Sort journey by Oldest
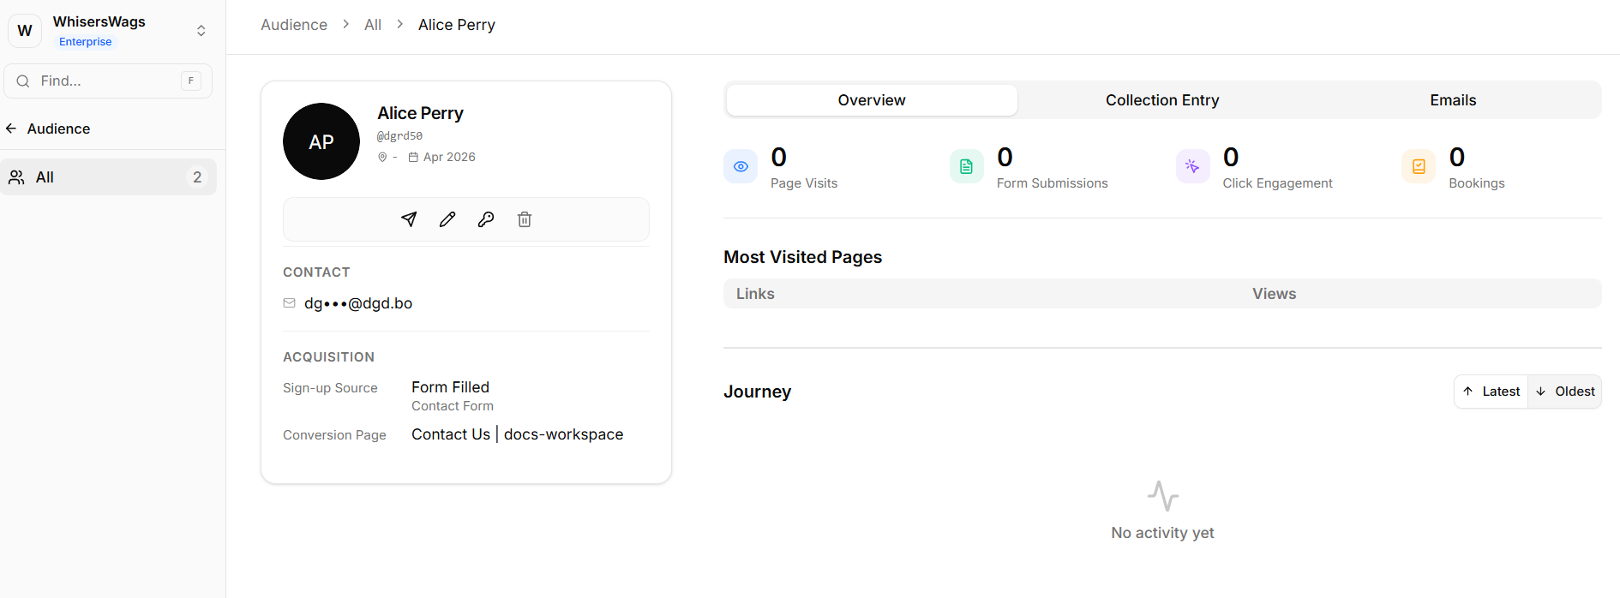 [1565, 392]
